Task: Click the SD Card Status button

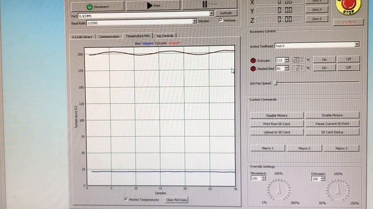Action: pos(332,132)
